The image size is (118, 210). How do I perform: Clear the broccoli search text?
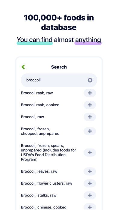(x=90, y=80)
